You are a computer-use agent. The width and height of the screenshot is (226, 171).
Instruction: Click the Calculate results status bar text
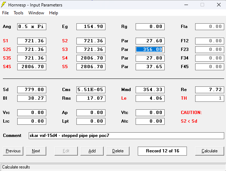[16, 167]
